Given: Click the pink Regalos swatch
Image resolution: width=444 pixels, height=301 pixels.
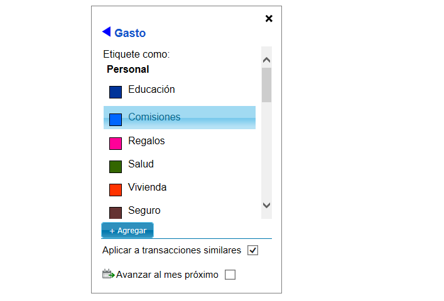Looking at the screenshot, I should pos(116,144).
